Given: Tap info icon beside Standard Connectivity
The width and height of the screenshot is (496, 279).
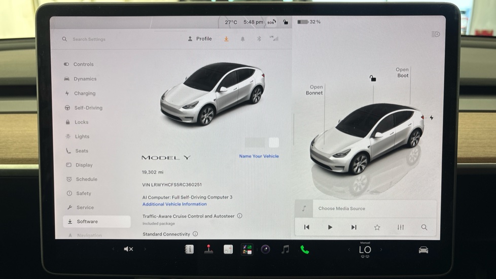Looking at the screenshot, I should [195, 234].
